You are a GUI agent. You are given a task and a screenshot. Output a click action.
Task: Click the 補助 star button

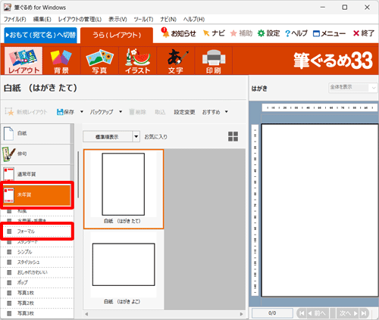(241, 33)
